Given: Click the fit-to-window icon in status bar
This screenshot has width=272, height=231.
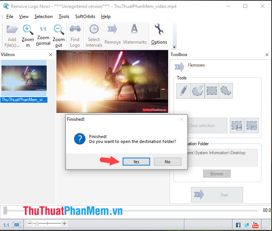Looking at the screenshot, I should [x=17, y=225].
